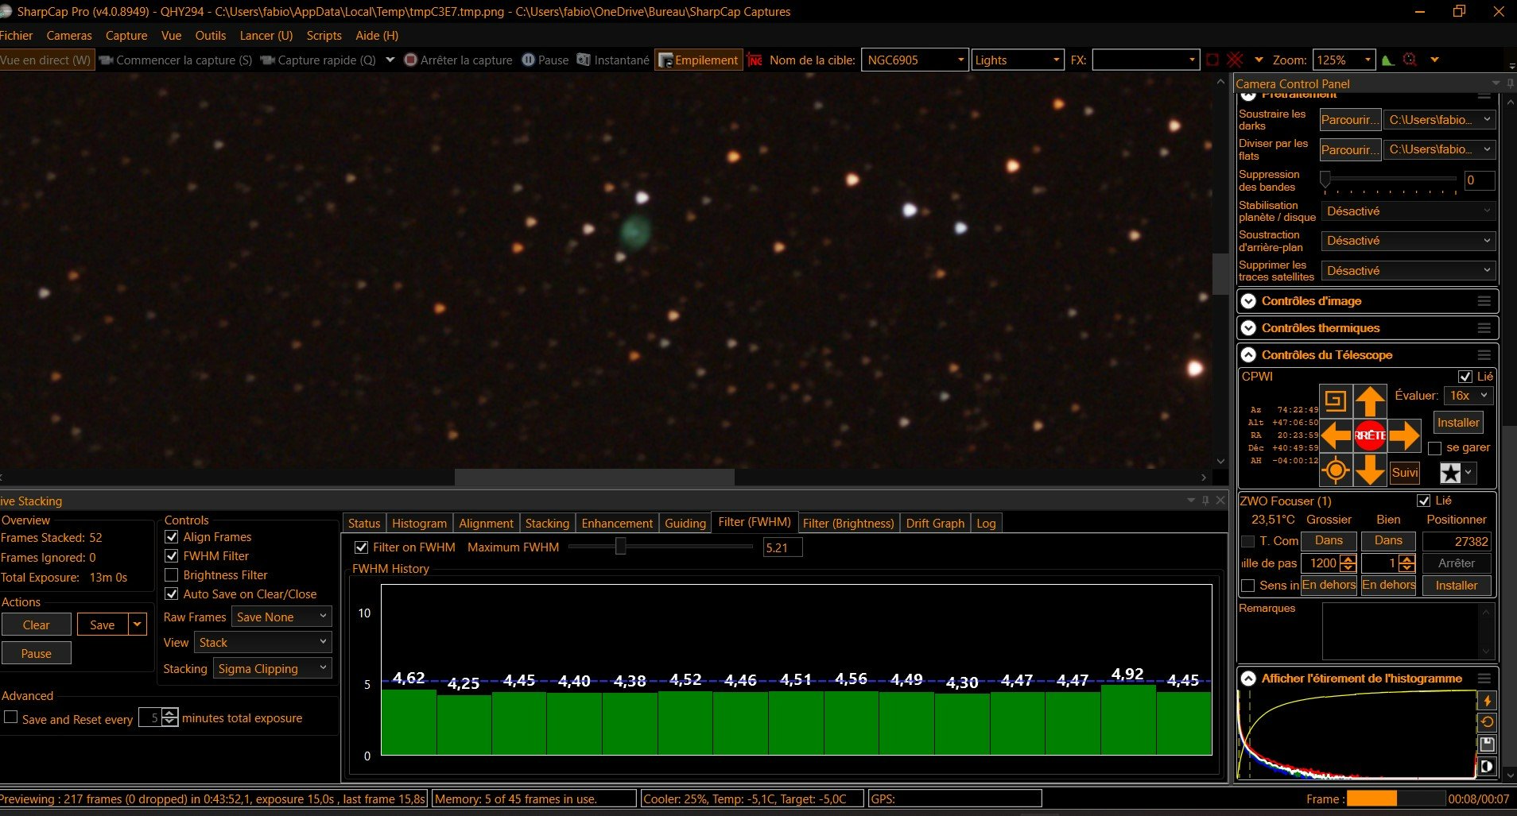This screenshot has height=816, width=1517.
Task: Click the spiral search icon in telescope controls
Action: pyautogui.click(x=1336, y=400)
